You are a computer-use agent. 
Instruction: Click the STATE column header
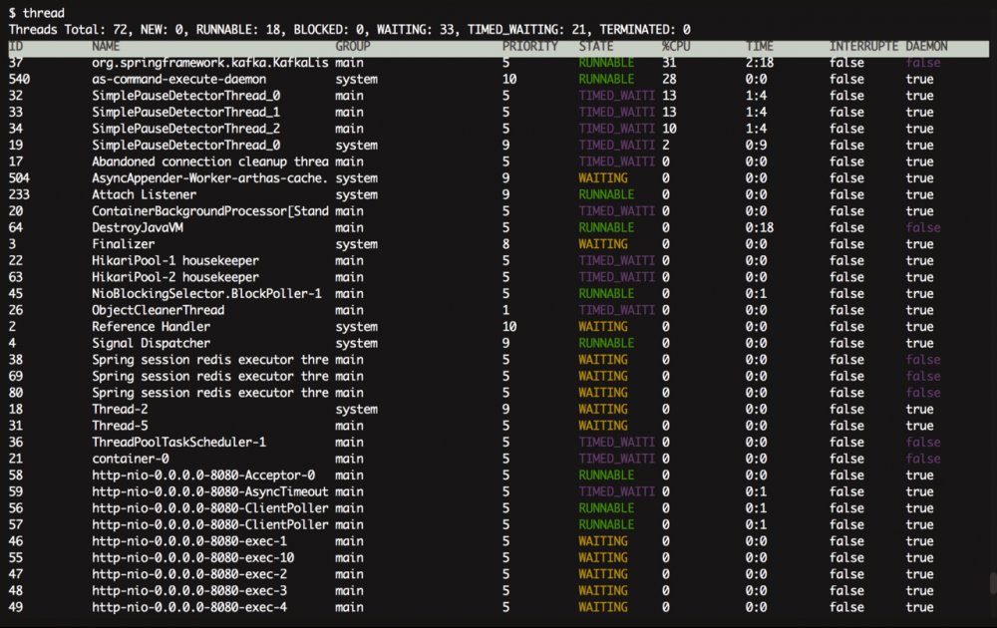596,47
